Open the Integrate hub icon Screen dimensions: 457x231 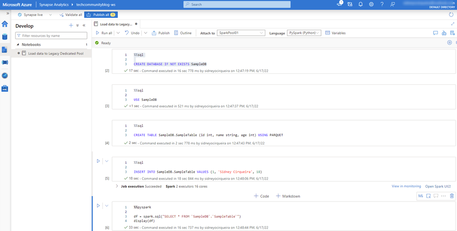5,62
